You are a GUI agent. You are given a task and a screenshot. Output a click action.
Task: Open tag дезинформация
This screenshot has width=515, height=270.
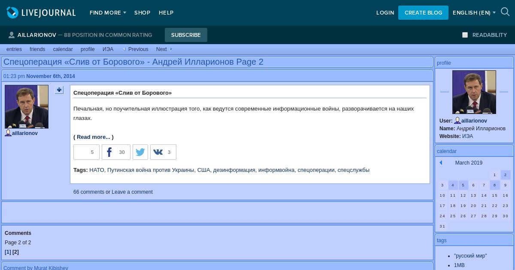234,170
